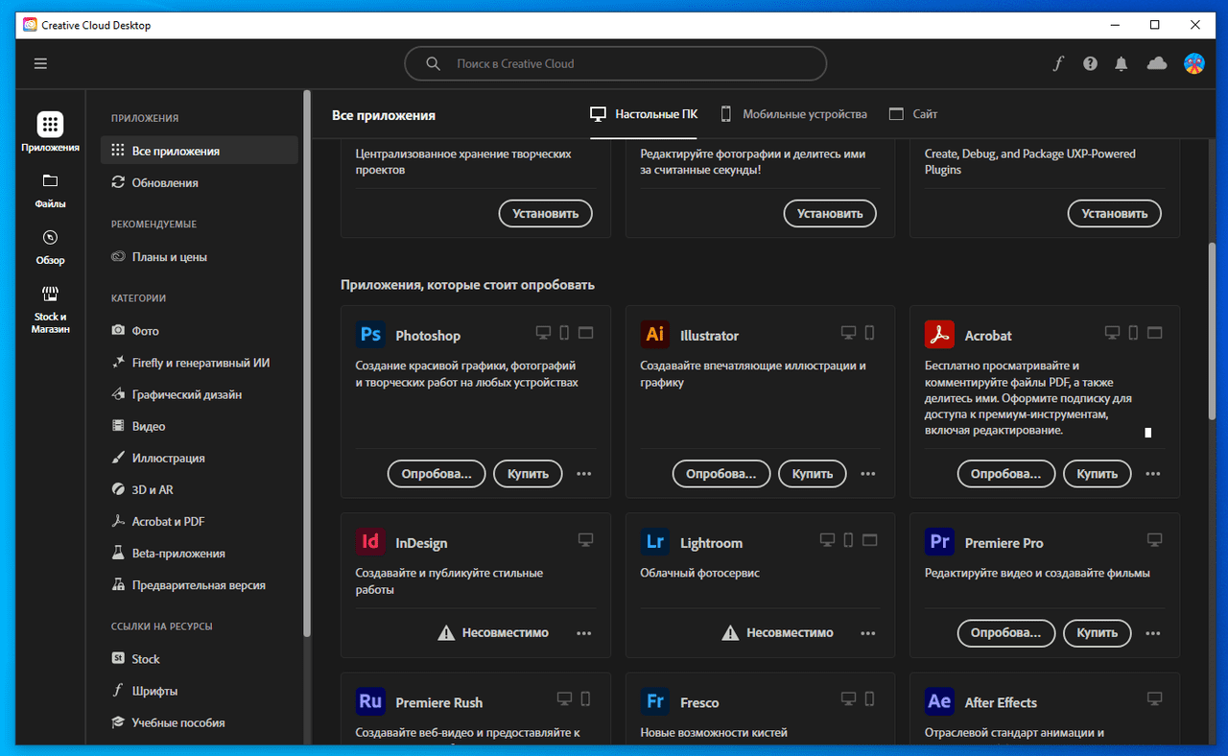Click the After Effects Ae app icon
1228x756 pixels.
[x=939, y=701]
